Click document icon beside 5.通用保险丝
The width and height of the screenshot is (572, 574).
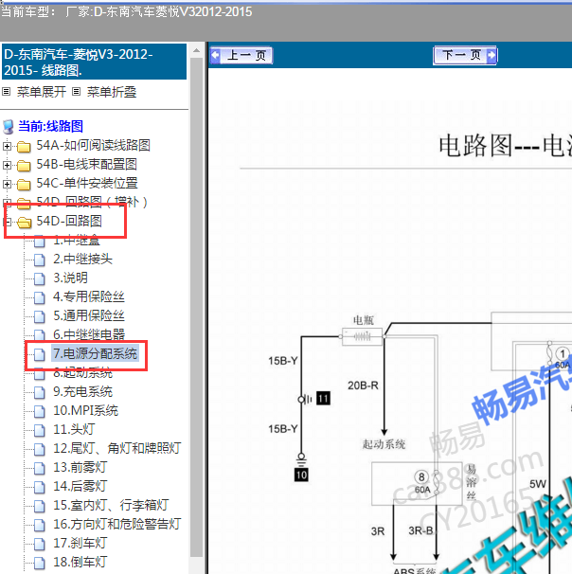pos(39,316)
